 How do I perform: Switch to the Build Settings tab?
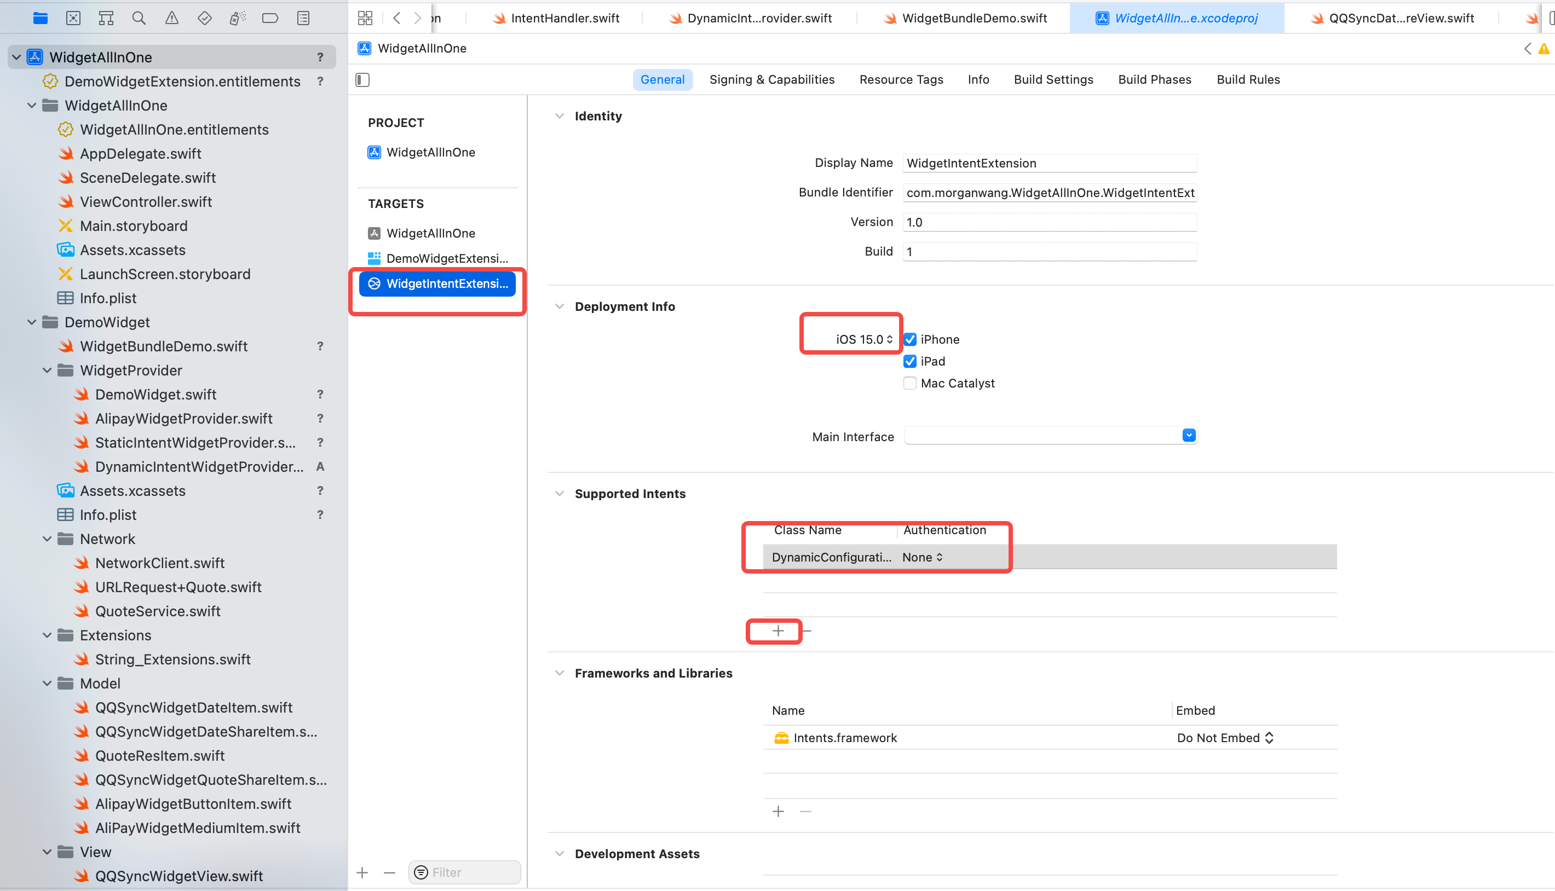pos(1053,79)
